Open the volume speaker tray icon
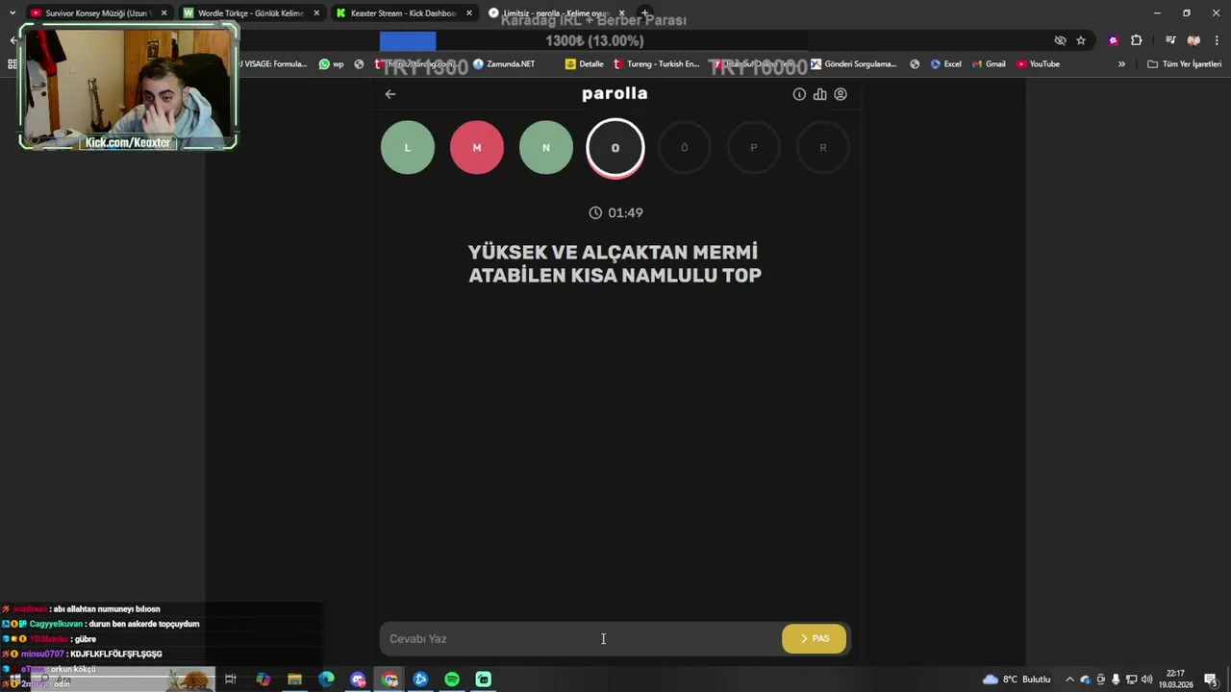This screenshot has height=692, width=1231. click(x=1146, y=680)
